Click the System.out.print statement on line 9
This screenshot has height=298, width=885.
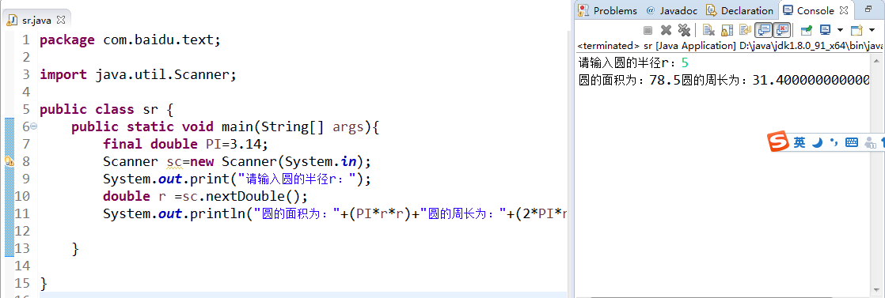click(x=237, y=179)
